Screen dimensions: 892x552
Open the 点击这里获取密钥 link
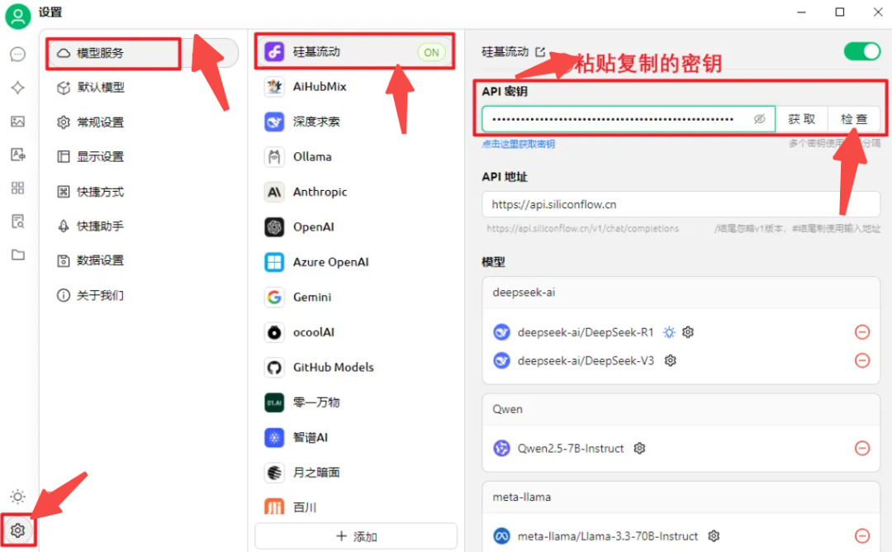[x=518, y=144]
